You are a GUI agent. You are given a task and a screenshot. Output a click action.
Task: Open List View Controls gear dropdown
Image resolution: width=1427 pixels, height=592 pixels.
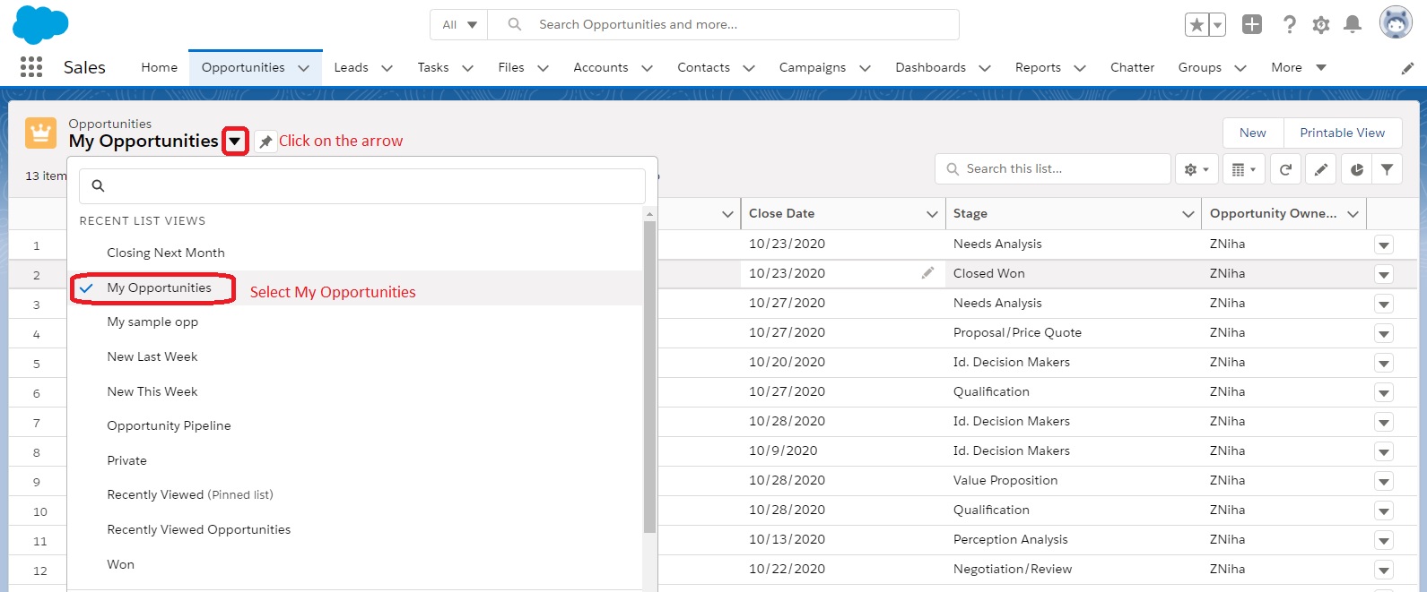click(1196, 169)
